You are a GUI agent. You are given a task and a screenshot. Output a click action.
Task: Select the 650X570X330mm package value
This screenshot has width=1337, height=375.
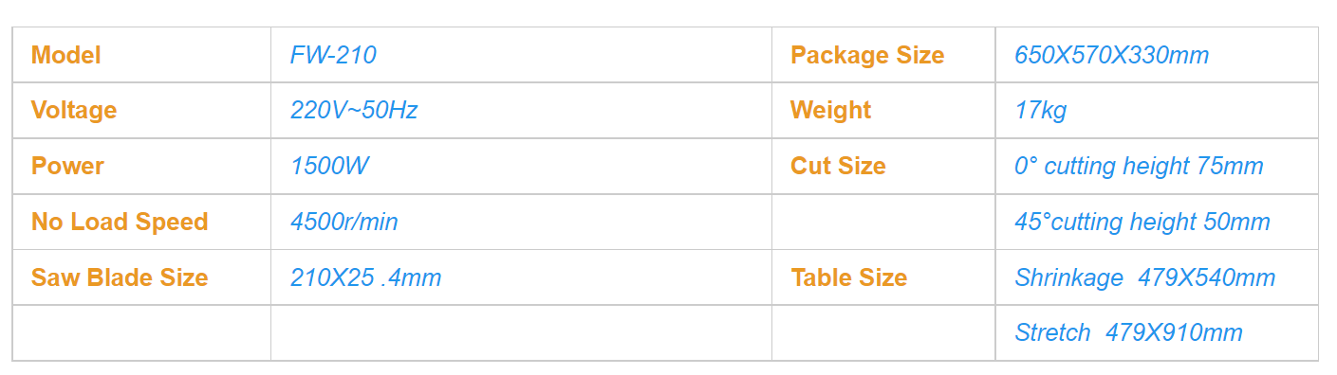click(x=1112, y=55)
